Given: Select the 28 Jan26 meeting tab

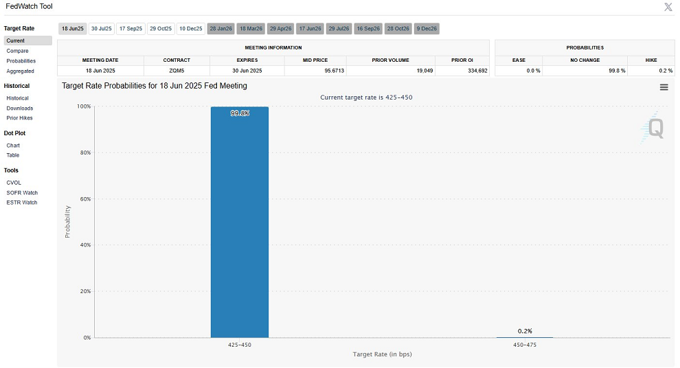Looking at the screenshot, I should pos(221,29).
